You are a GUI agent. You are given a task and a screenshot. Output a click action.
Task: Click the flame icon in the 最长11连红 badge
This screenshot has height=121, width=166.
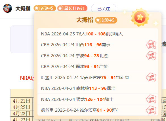point(60,8)
